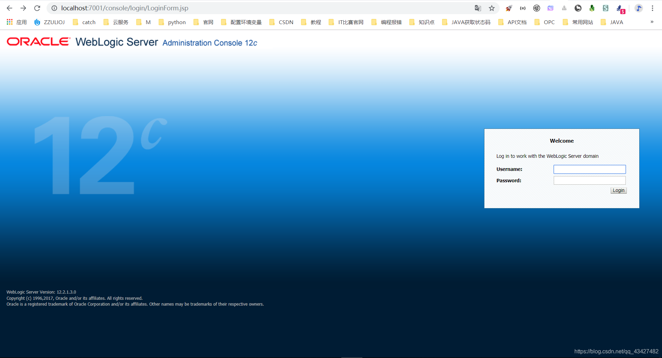Open the Chrome three-dot menu
The height and width of the screenshot is (358, 662).
(x=652, y=8)
